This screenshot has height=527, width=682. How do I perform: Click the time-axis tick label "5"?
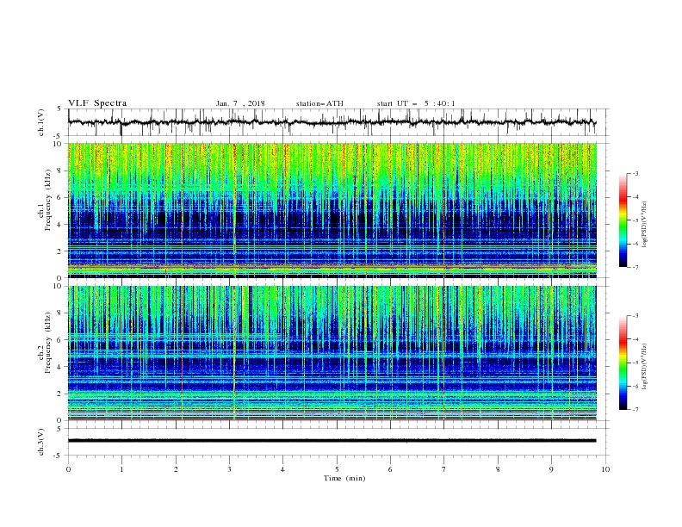click(337, 469)
